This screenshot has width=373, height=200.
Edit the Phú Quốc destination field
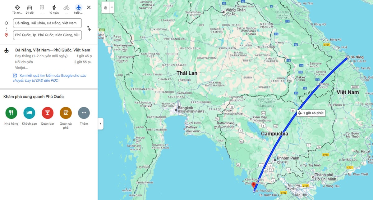[47, 35]
